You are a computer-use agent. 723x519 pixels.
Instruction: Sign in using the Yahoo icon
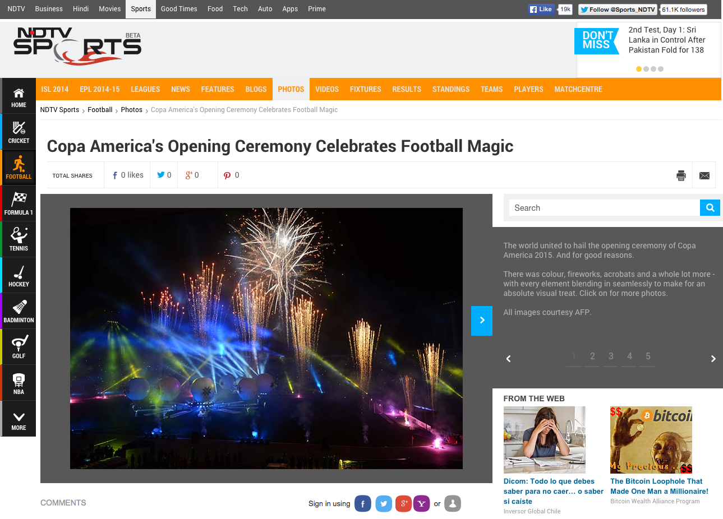pos(421,504)
